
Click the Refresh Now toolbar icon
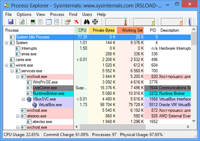click(x=22, y=22)
